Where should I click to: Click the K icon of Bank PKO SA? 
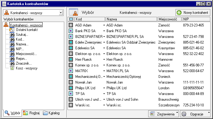coord(70,31)
